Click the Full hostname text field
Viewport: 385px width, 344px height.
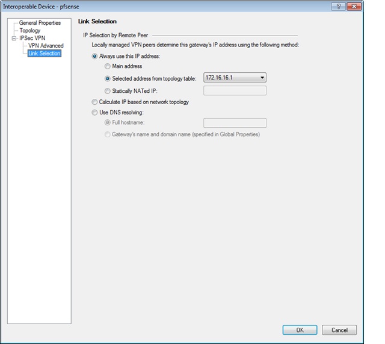click(x=235, y=123)
